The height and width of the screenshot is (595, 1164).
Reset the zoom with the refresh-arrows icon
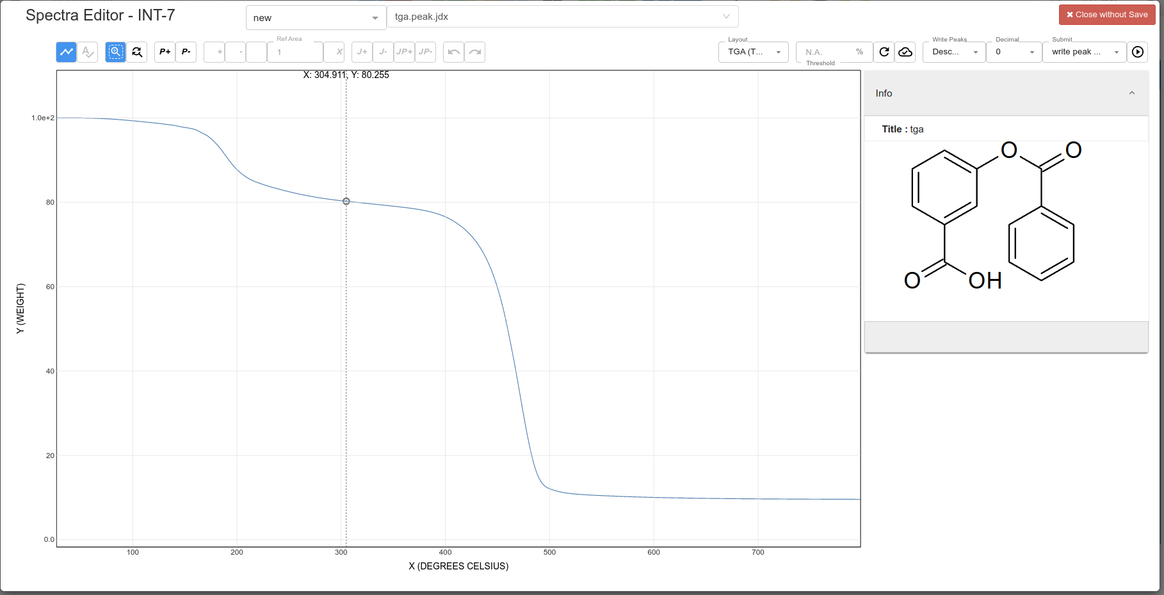137,52
